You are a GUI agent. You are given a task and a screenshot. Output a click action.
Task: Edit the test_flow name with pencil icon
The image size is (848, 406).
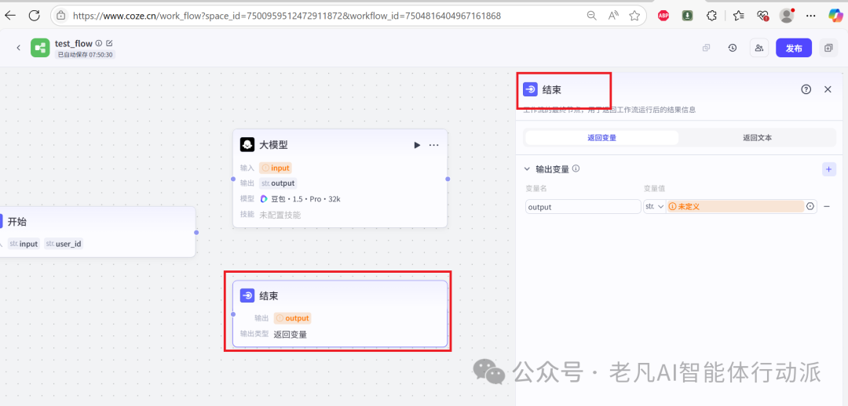[x=109, y=43]
